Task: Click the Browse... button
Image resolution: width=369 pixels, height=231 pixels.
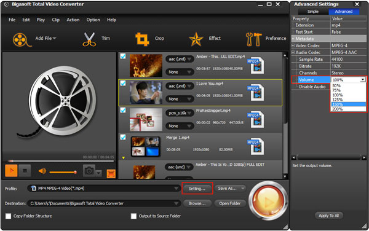Action: pyautogui.click(x=197, y=203)
